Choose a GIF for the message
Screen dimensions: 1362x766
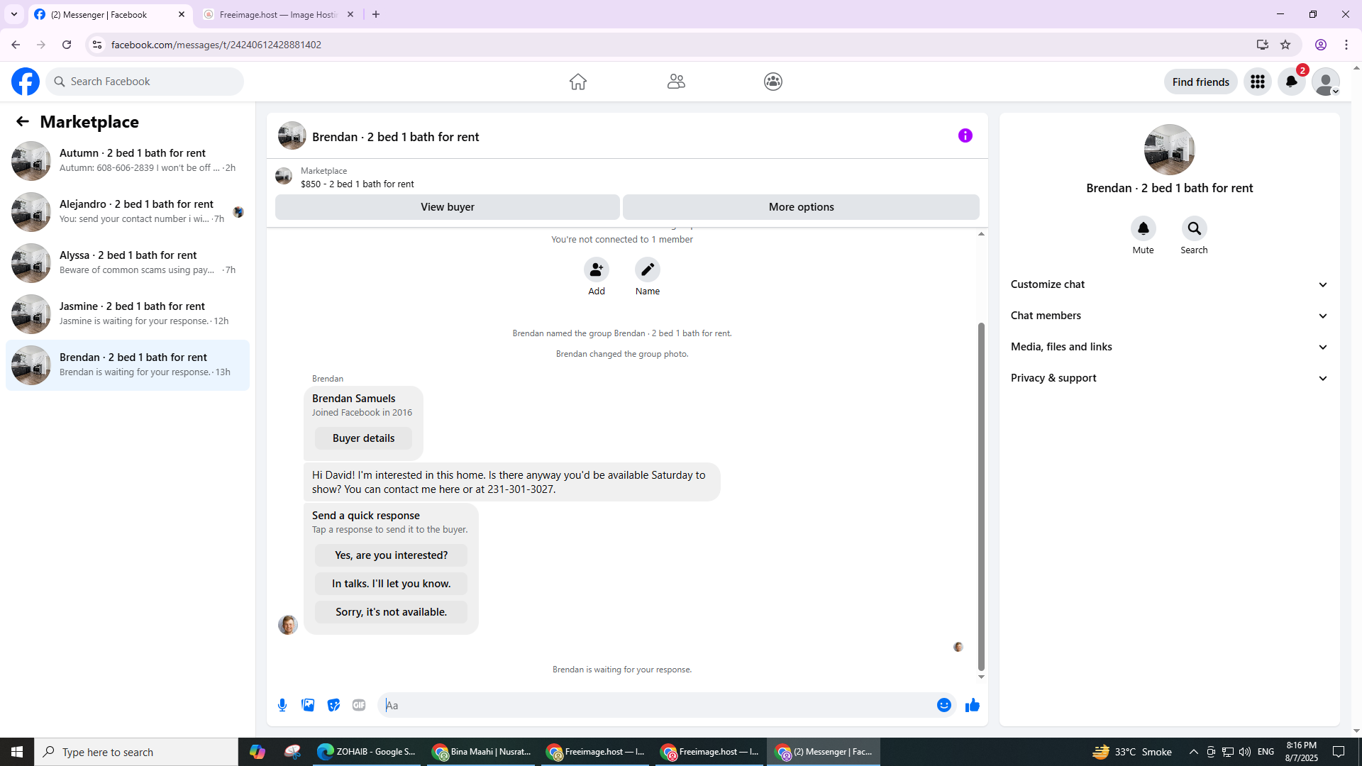click(x=359, y=705)
